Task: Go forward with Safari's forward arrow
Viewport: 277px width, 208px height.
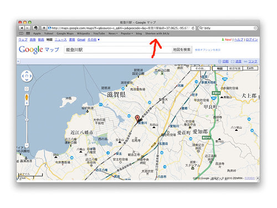Action: click(28, 28)
